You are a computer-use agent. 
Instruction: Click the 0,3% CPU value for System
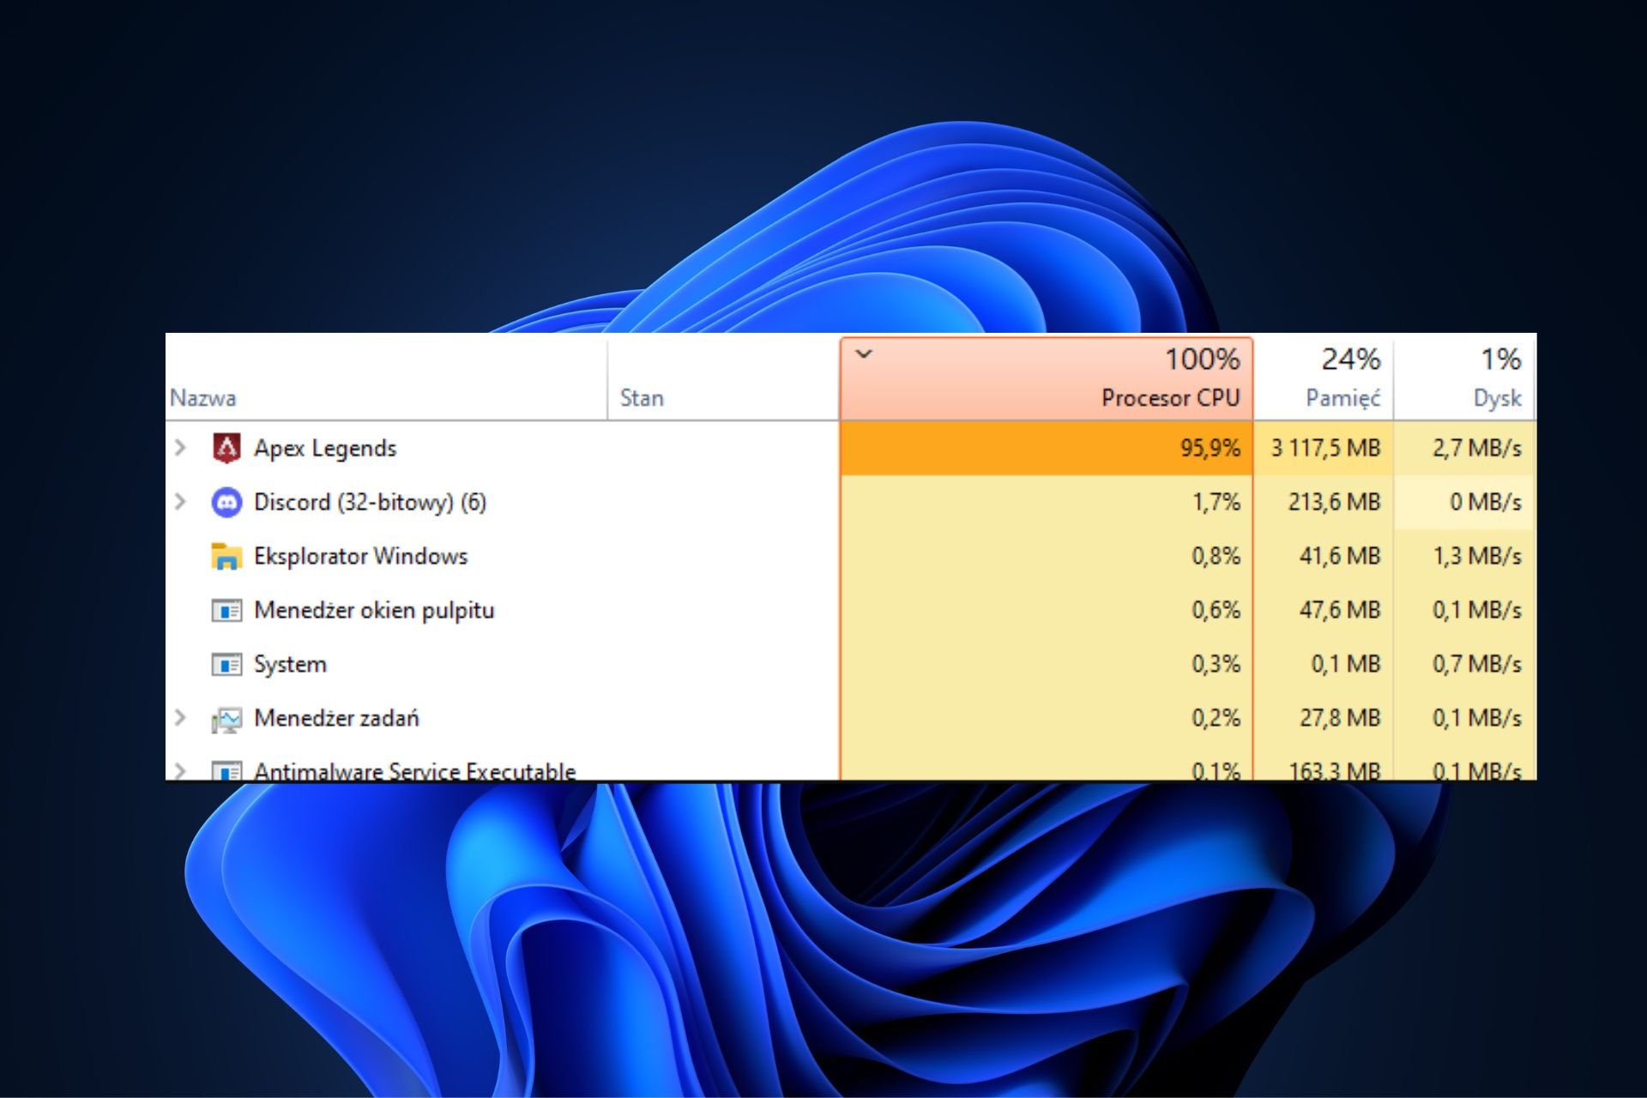coord(1216,664)
